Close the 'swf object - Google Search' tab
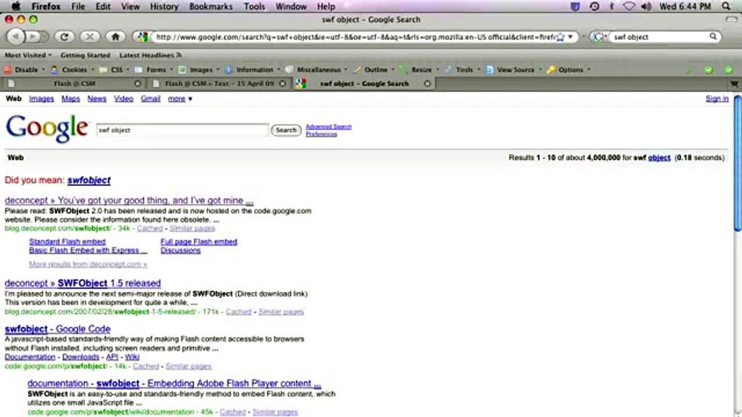Screen dimensions: 742x417 [427, 83]
